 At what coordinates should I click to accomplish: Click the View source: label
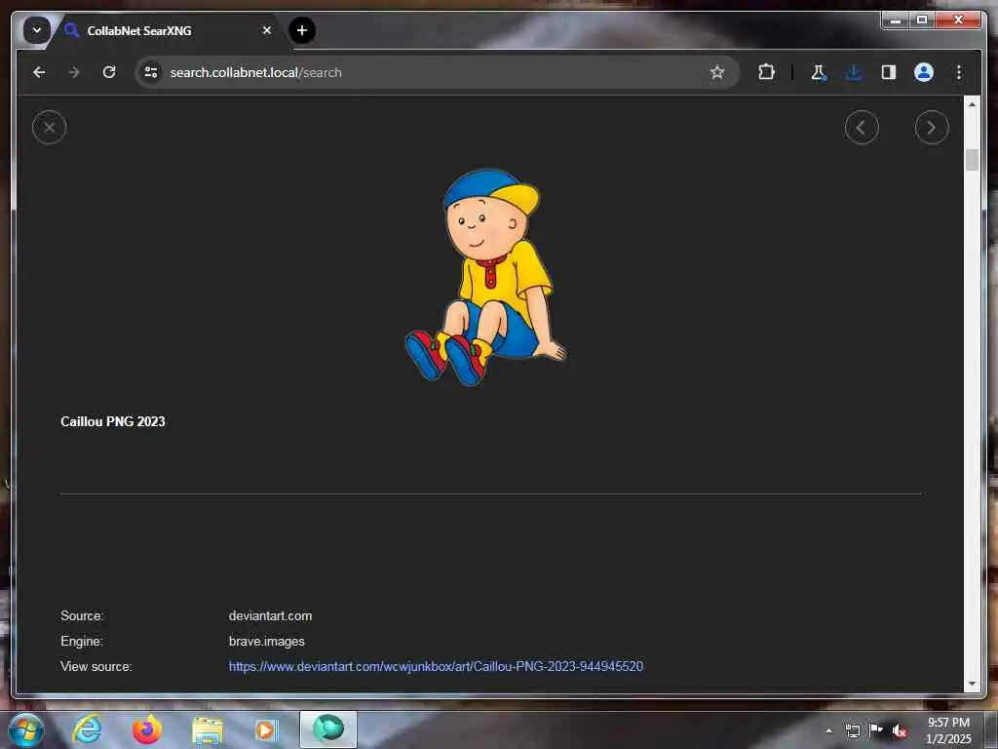coord(96,667)
